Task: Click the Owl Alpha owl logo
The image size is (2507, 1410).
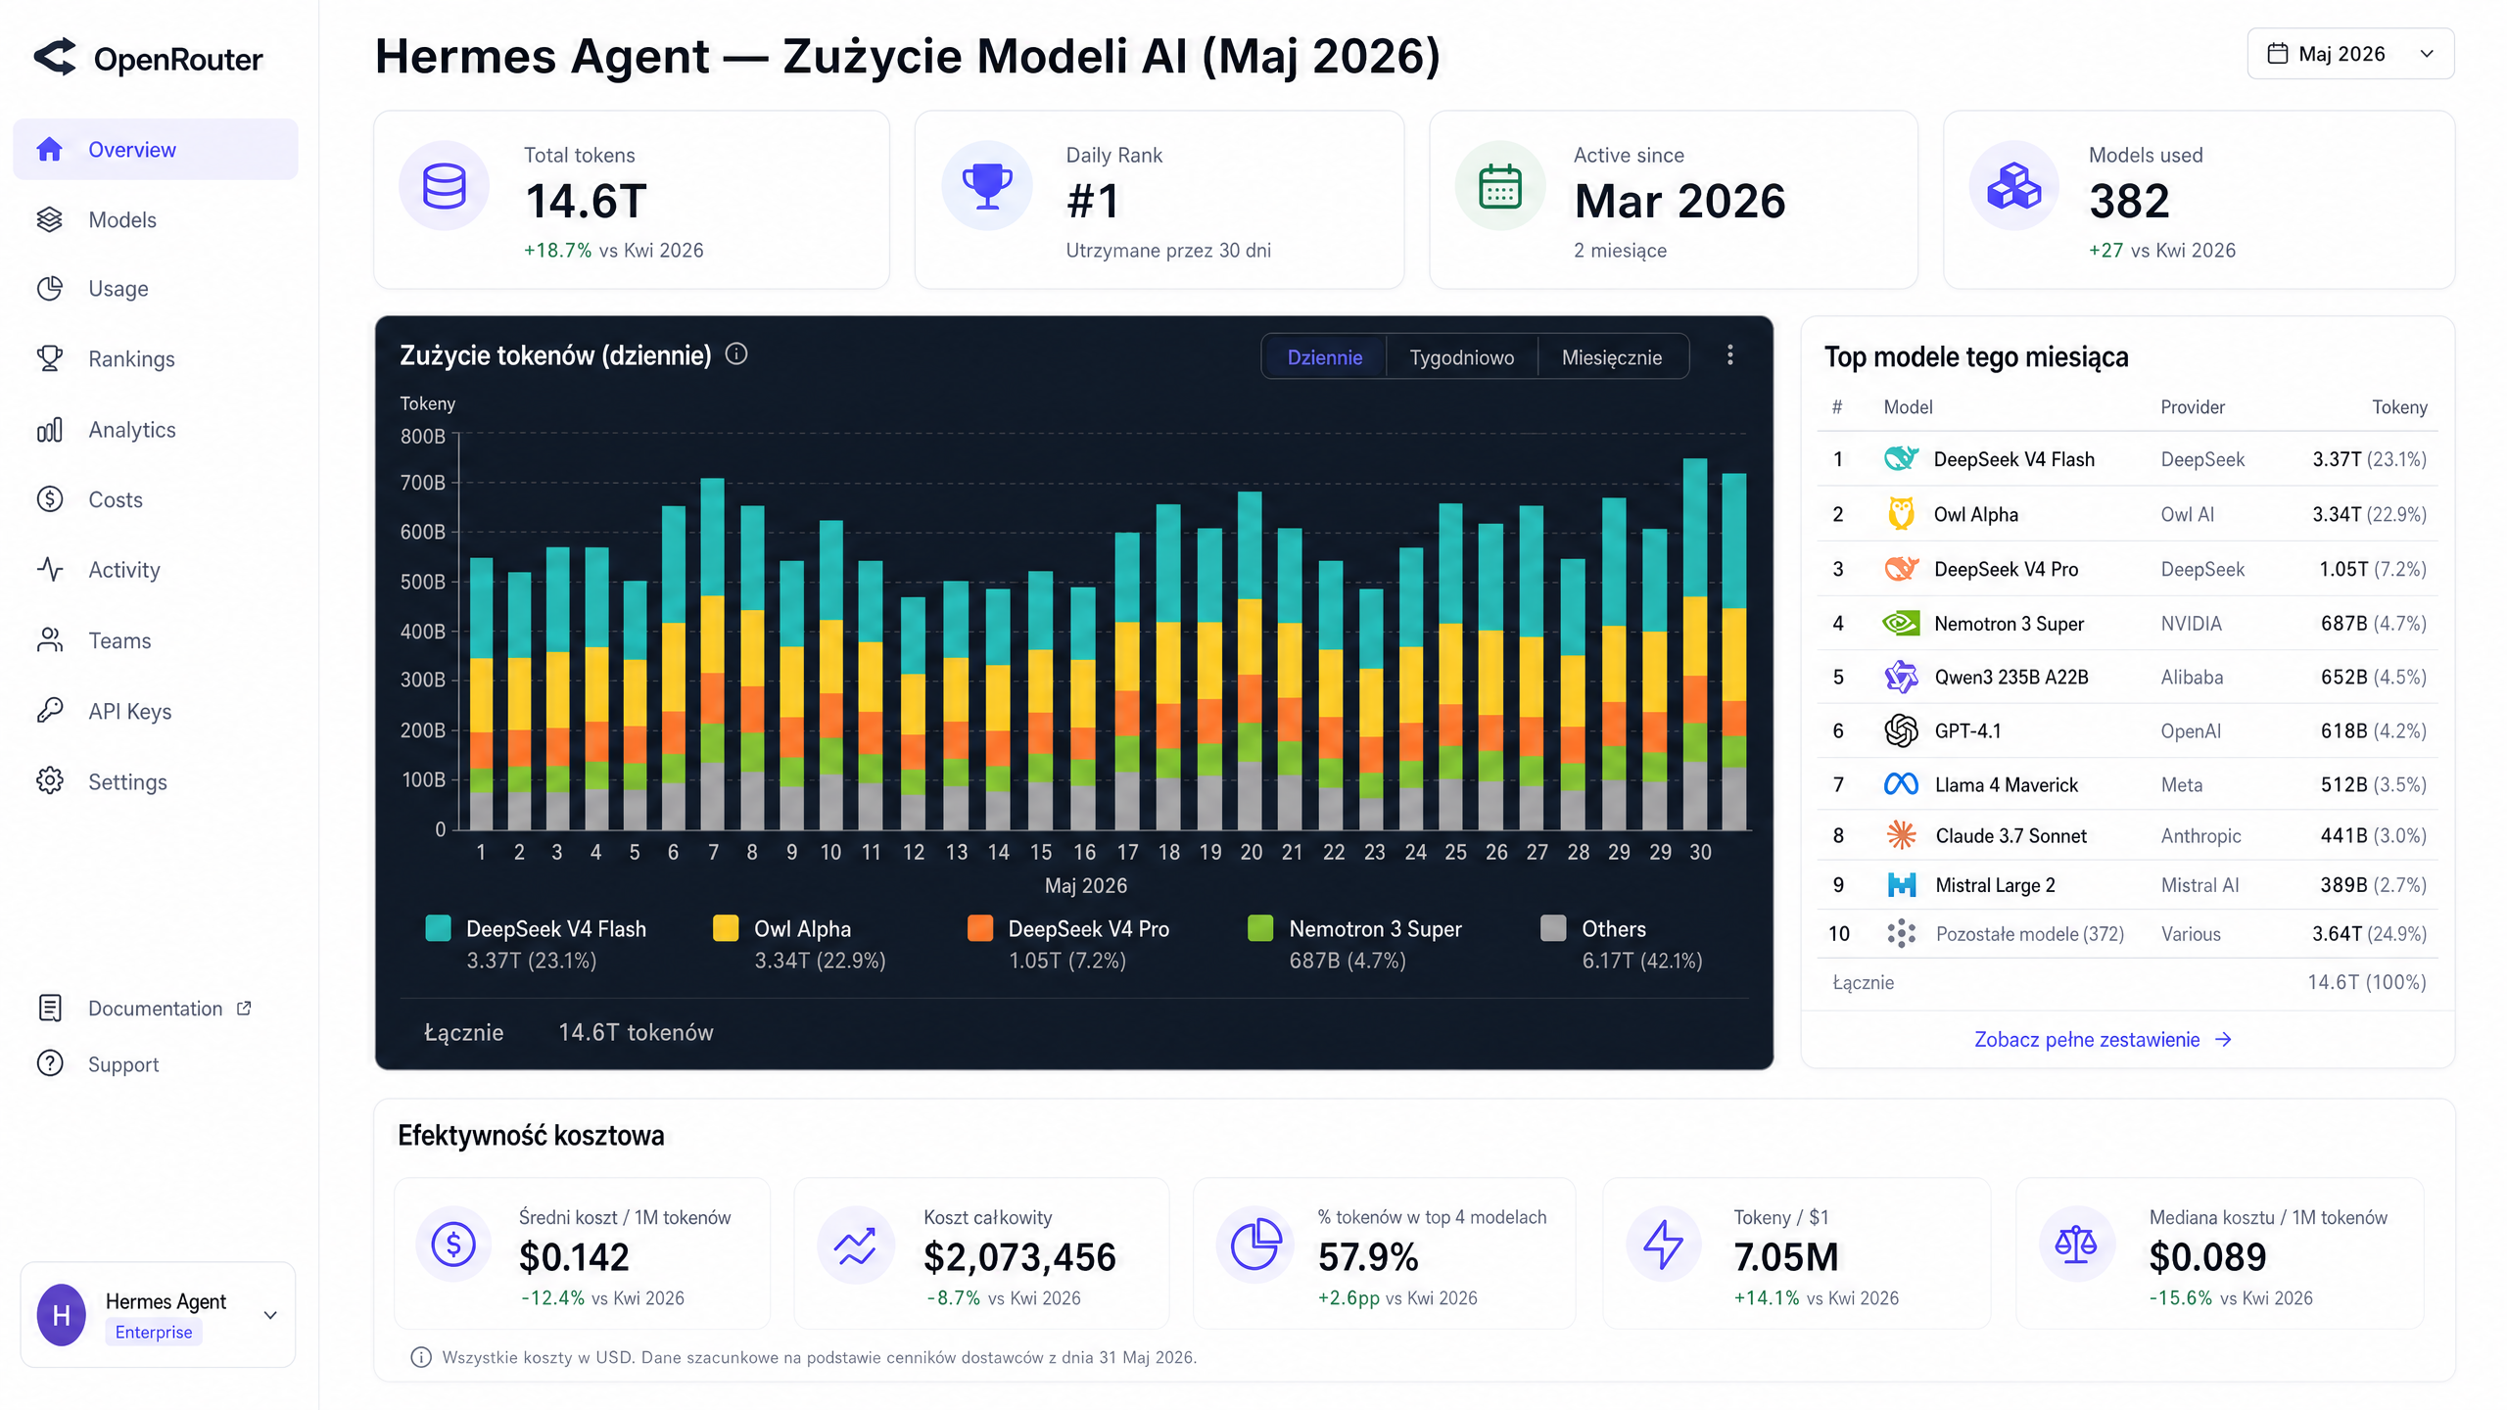Action: point(1901,513)
